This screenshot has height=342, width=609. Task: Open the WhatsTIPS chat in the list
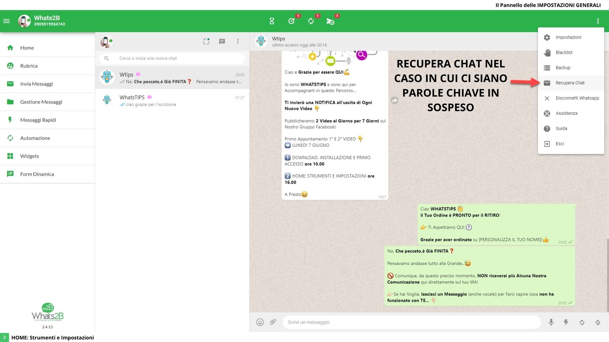click(172, 101)
